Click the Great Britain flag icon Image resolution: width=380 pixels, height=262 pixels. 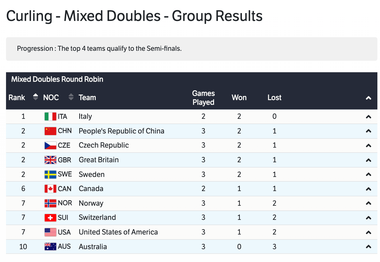tap(50, 160)
